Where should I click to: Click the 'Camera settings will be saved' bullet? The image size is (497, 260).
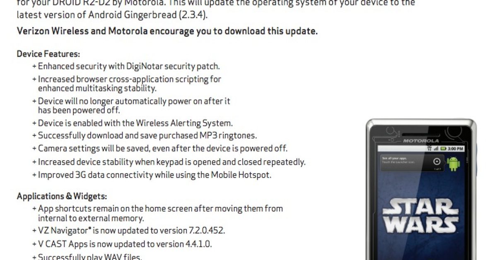click(159, 148)
